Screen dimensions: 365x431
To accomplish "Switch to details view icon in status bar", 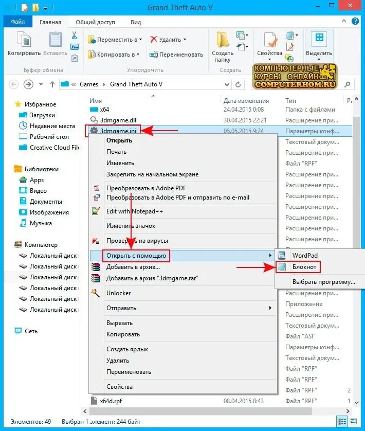I will (342, 421).
